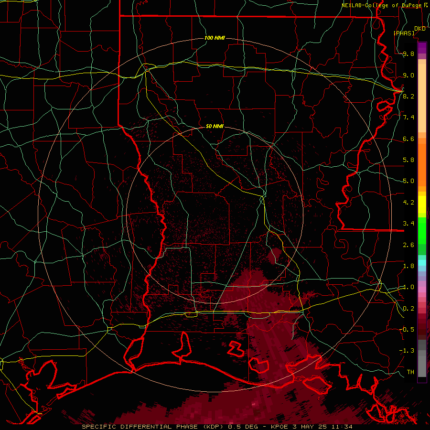
Task: Click the 0.2 legend value
Action: point(408,309)
